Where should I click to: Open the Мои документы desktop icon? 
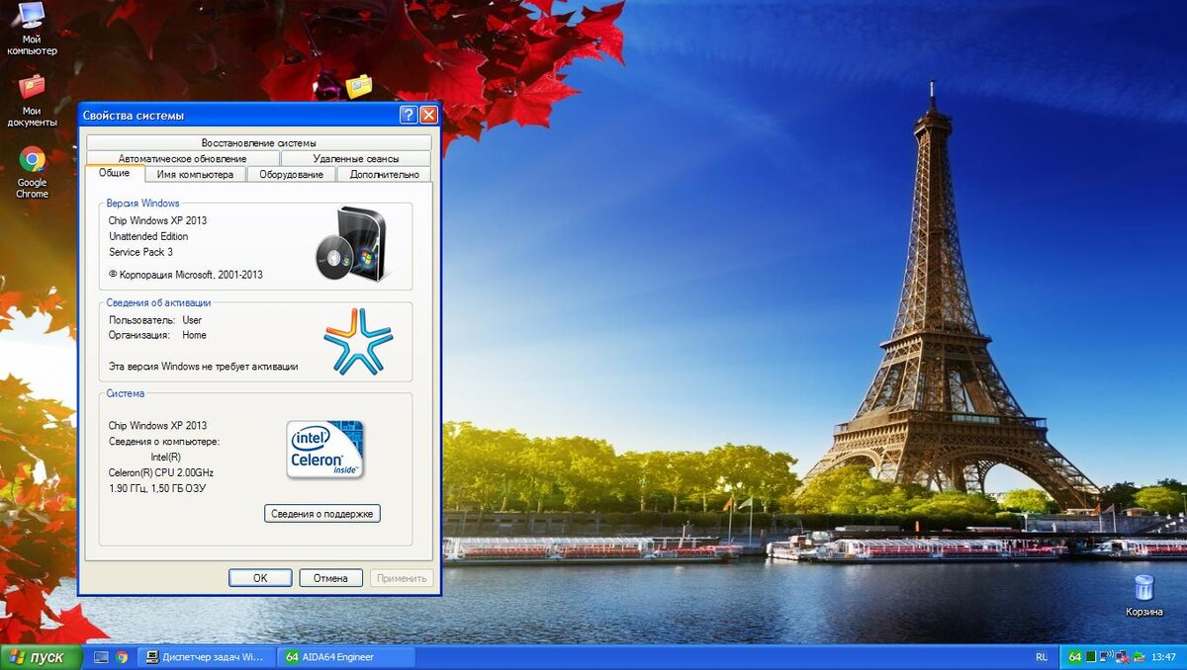click(x=32, y=100)
